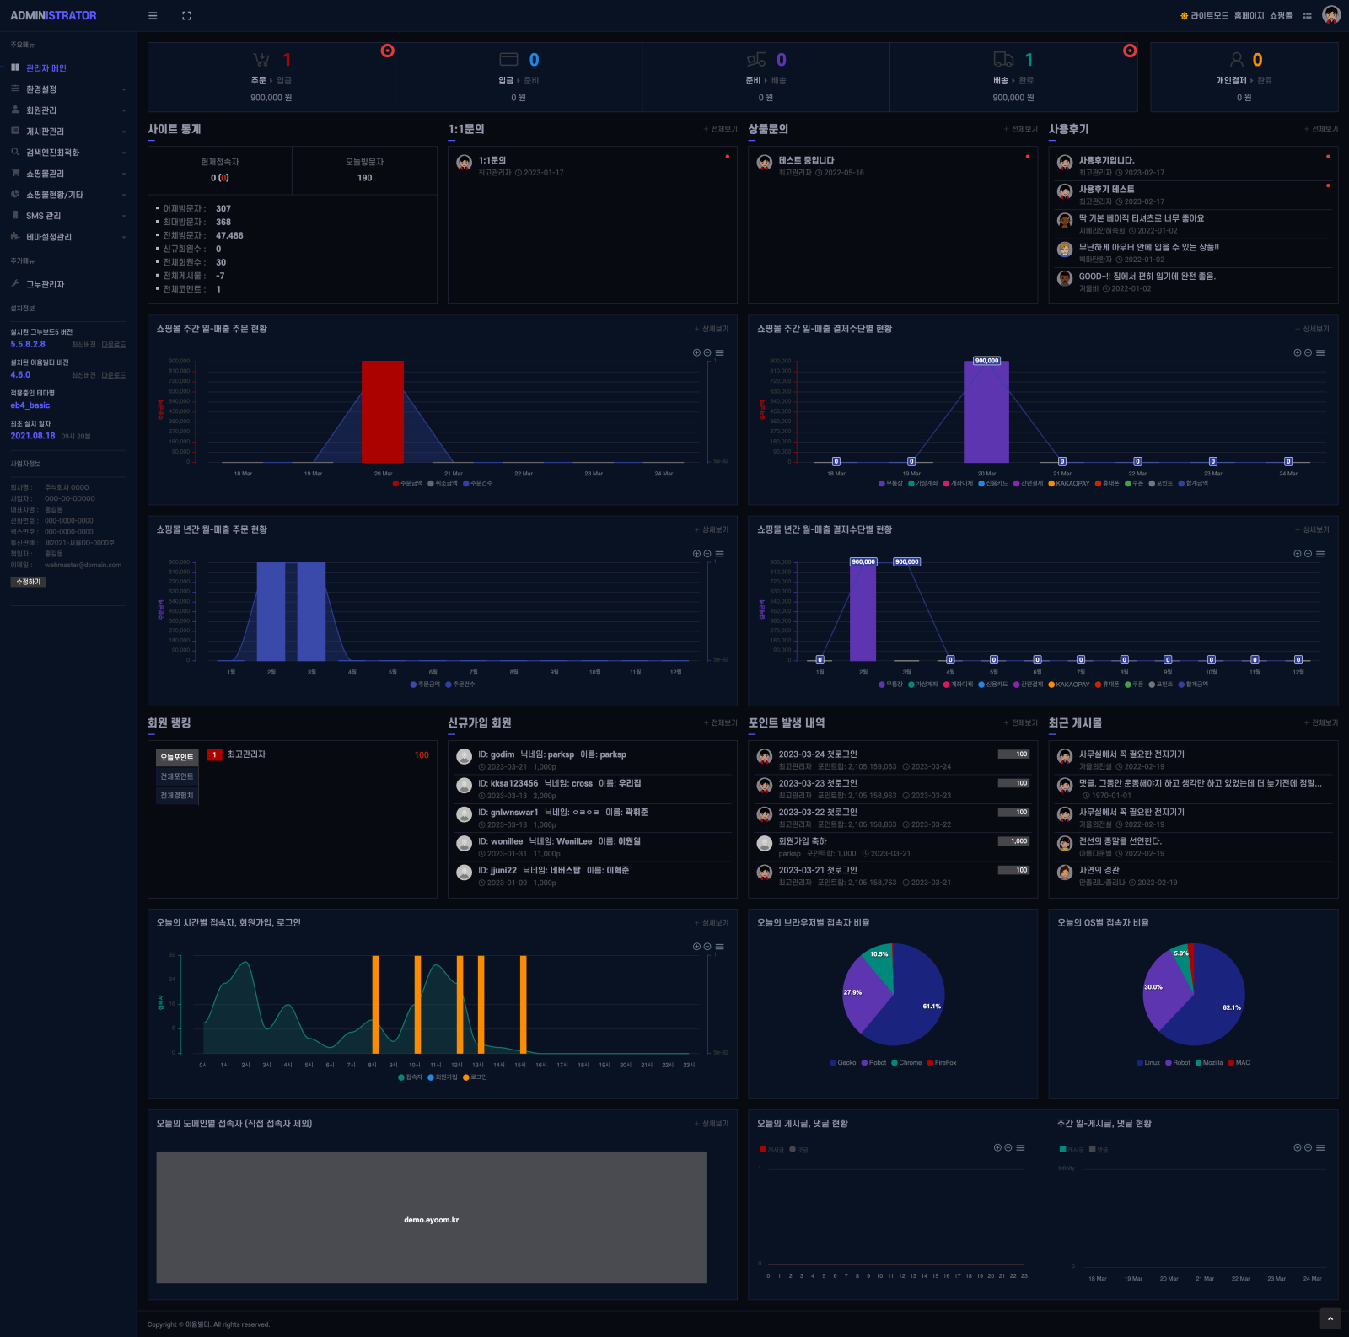
Task: Enter fullscreen using the expand icon in header
Action: 186,15
